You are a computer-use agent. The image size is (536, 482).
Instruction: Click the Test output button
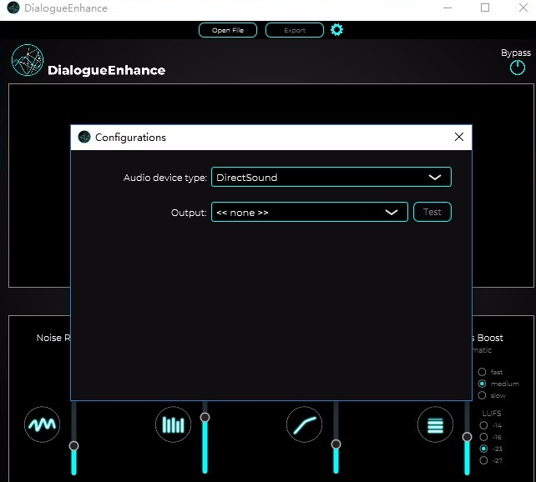pyautogui.click(x=432, y=212)
